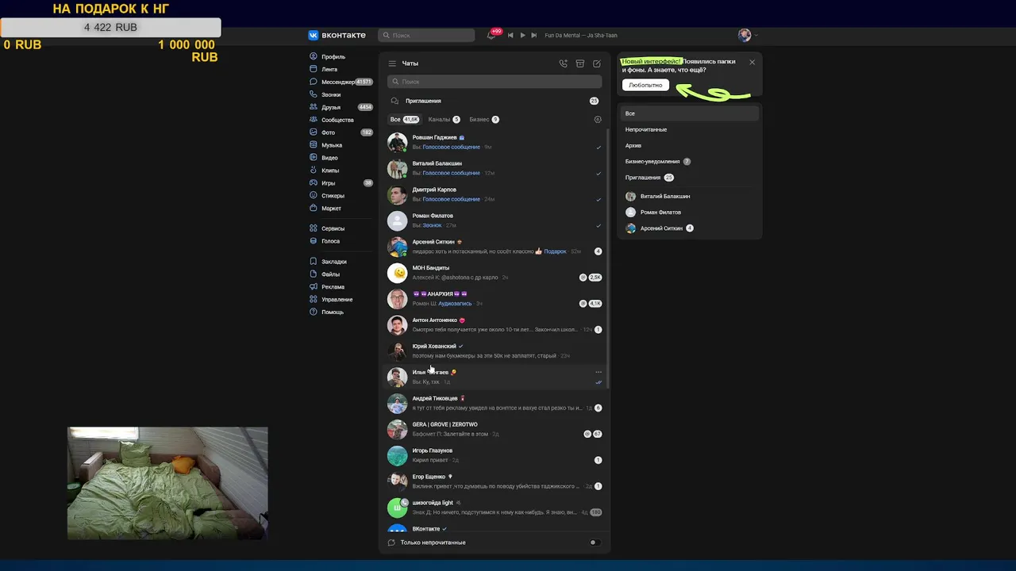Screen dimensions: 1016x571
Task: Open Арсений Ситкин pinned in right panel
Action: pos(689,228)
